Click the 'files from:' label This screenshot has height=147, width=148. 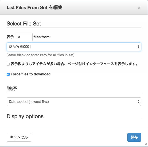point(42,37)
